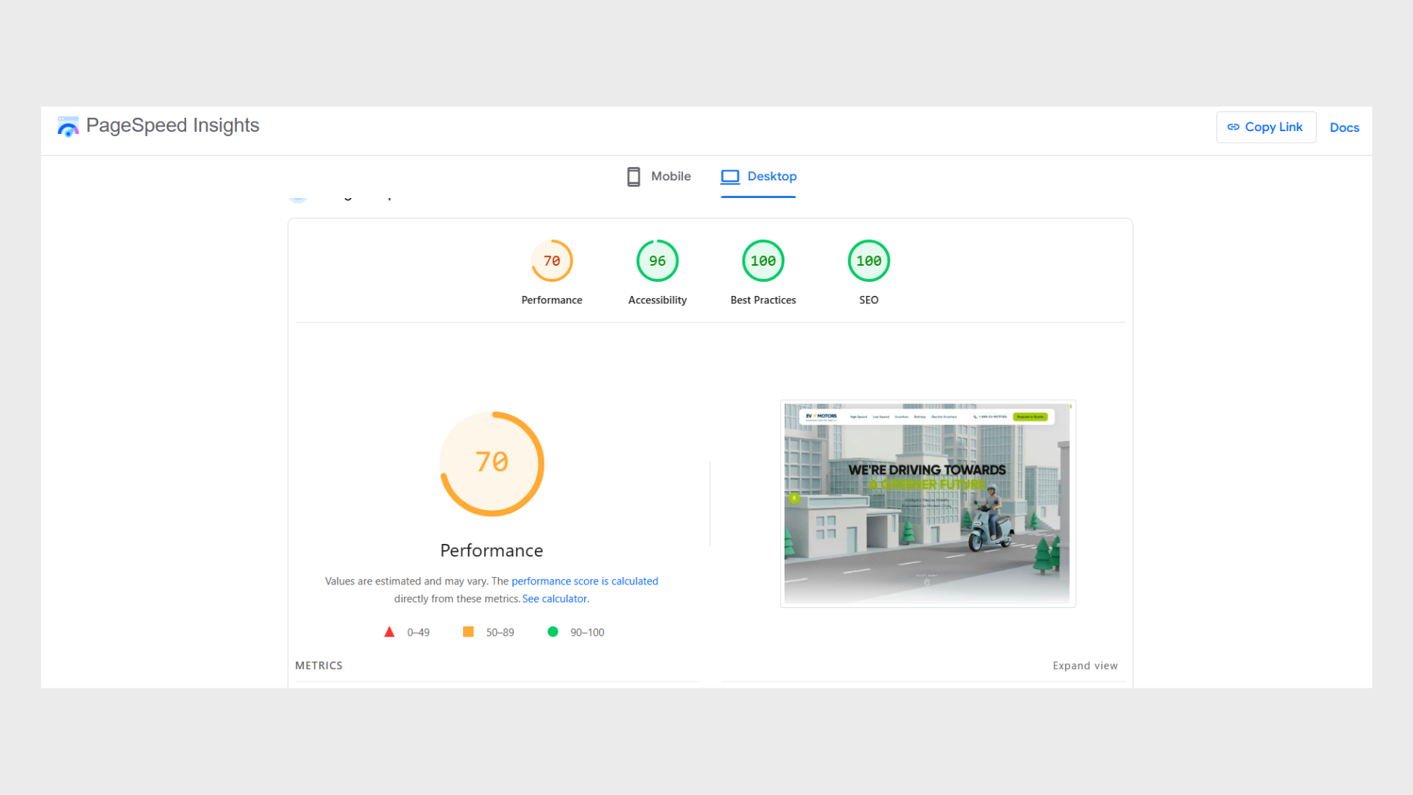Select the Accessibility score gauge 96

pyautogui.click(x=657, y=261)
